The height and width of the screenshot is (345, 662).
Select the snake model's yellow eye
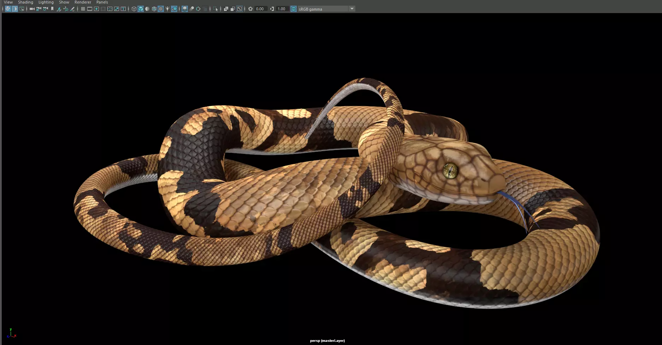coord(450,171)
